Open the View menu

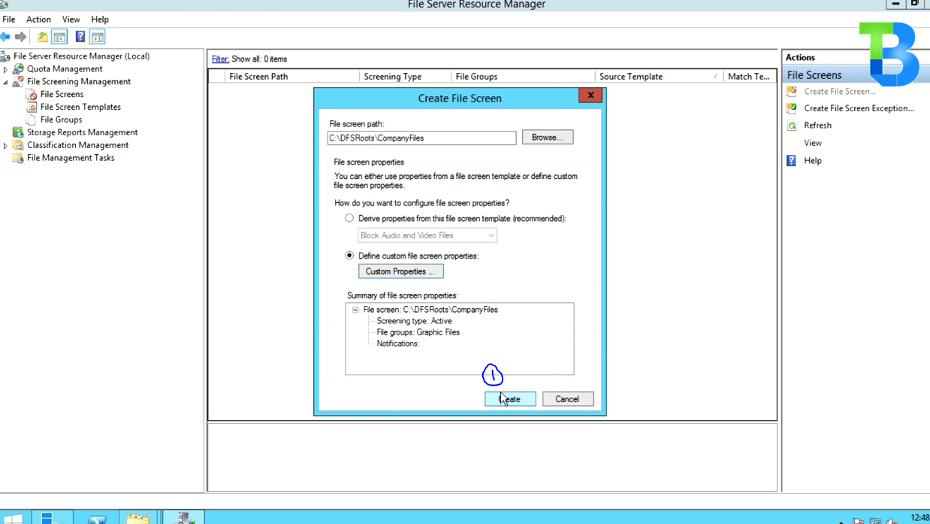click(71, 19)
